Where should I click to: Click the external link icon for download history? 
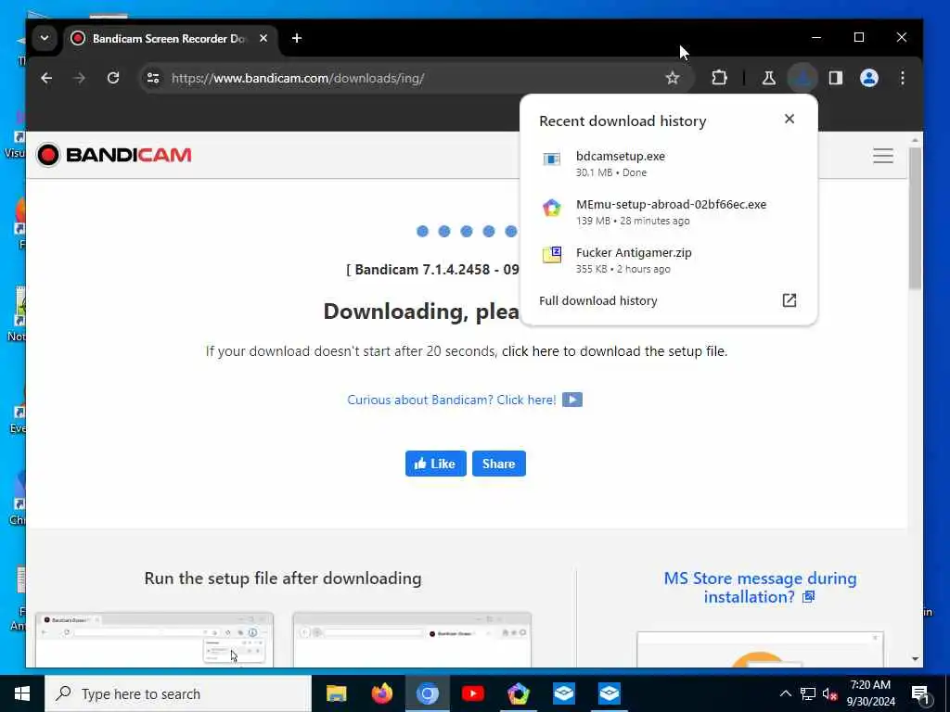790,300
